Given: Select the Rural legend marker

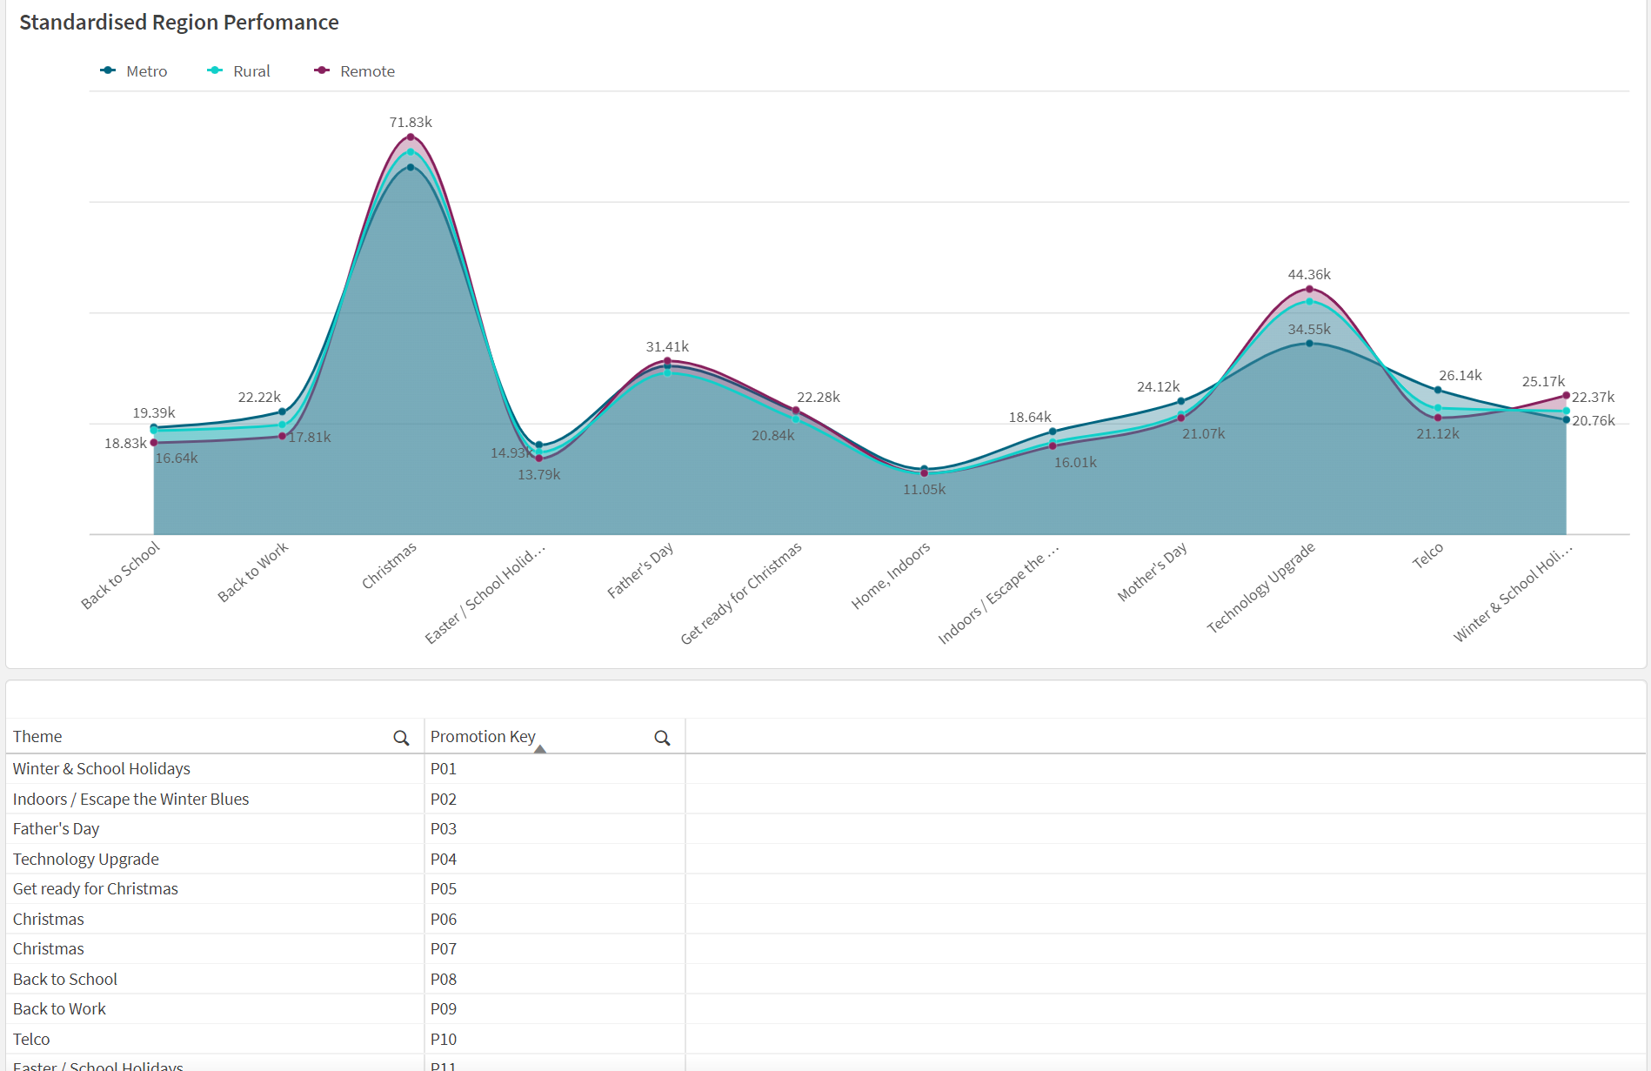Looking at the screenshot, I should pyautogui.click(x=215, y=70).
